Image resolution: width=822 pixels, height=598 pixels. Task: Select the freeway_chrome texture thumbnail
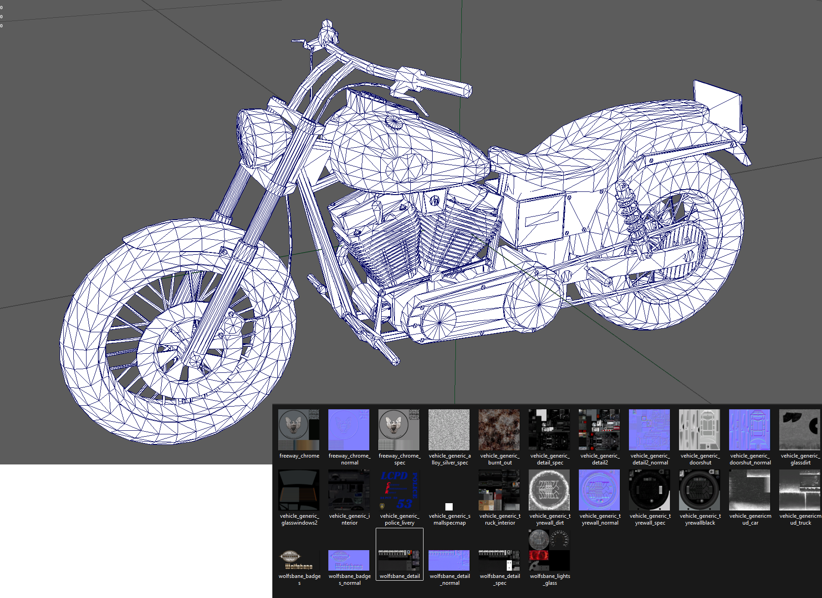(x=299, y=430)
